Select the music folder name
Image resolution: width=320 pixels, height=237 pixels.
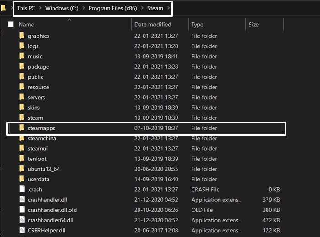[35, 57]
